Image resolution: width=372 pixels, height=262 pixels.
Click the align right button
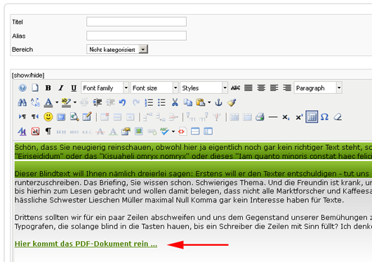tap(287, 88)
